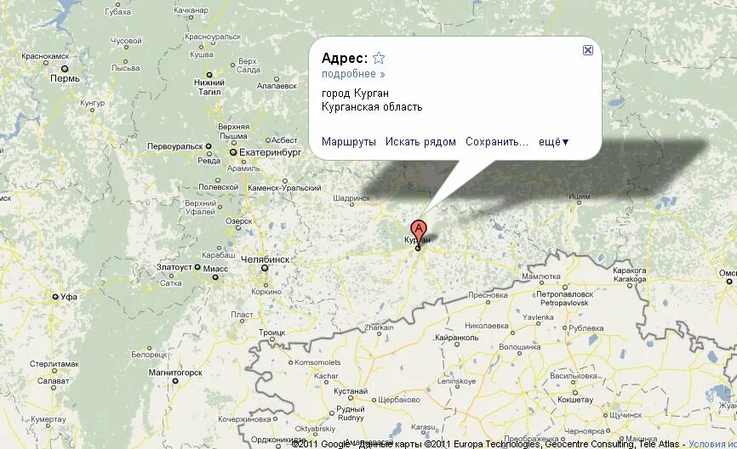This screenshot has height=449, width=737.
Task: Click the Магнитогорск city dot
Action: pos(175,381)
